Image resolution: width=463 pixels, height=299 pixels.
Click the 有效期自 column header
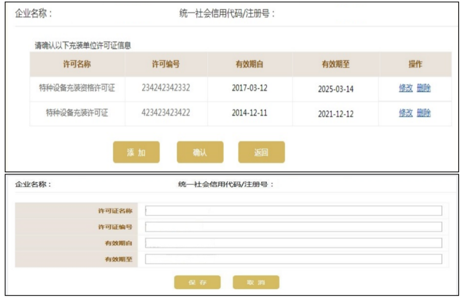click(249, 64)
